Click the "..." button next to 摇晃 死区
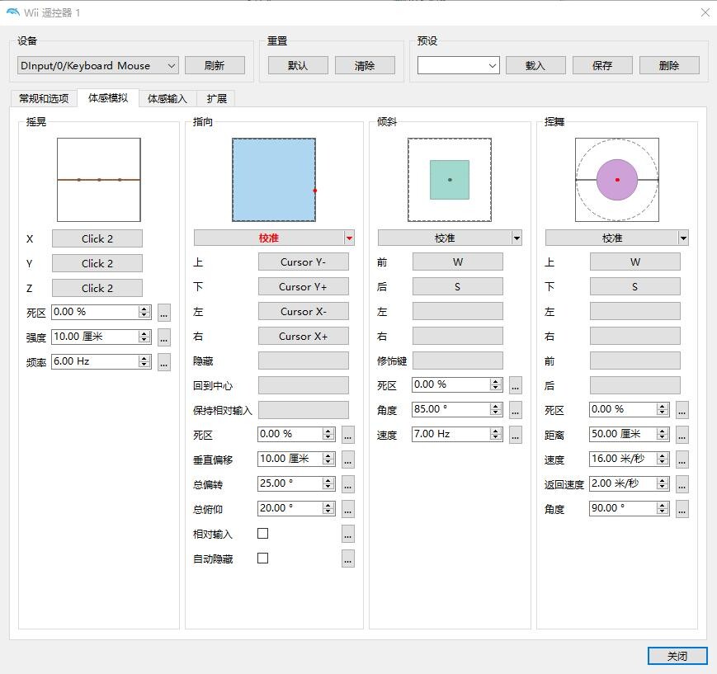 164,313
